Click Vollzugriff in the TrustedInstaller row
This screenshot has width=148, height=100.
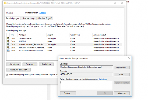(x=52, y=38)
